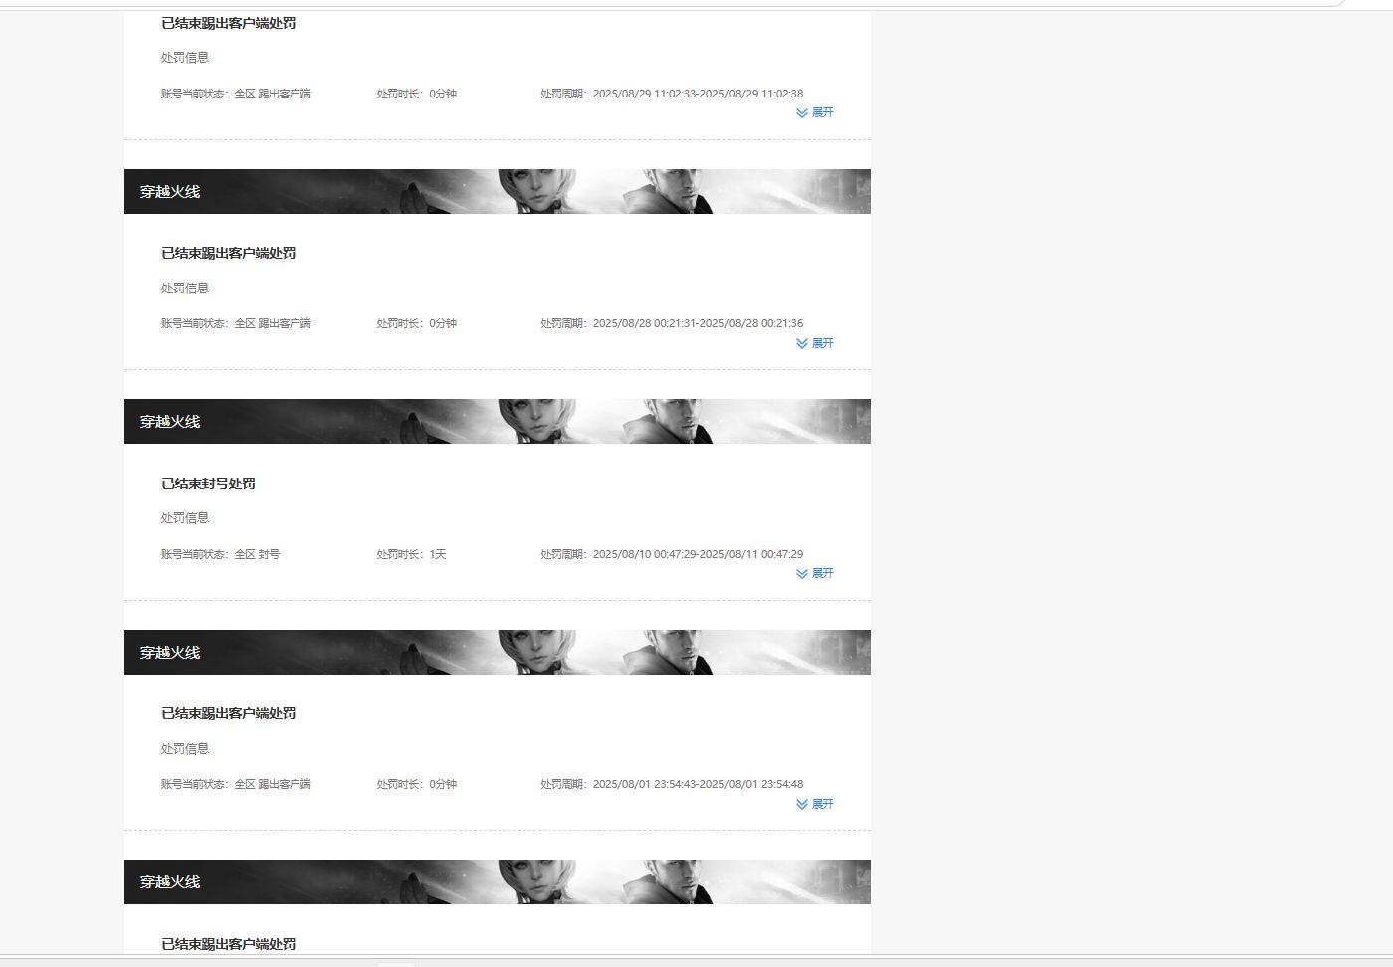1393x967 pixels.
Task: Click 穿越火线 title above the 08/01 record
Action: (170, 652)
